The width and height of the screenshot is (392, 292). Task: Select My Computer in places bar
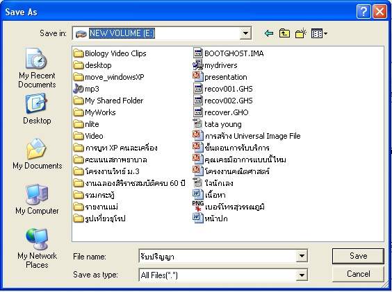(x=37, y=199)
